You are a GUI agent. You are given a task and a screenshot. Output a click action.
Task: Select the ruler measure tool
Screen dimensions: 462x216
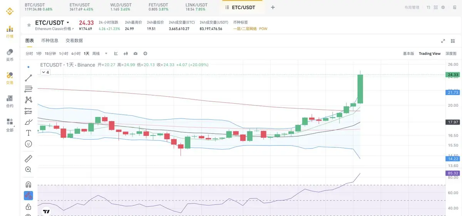(x=28, y=158)
